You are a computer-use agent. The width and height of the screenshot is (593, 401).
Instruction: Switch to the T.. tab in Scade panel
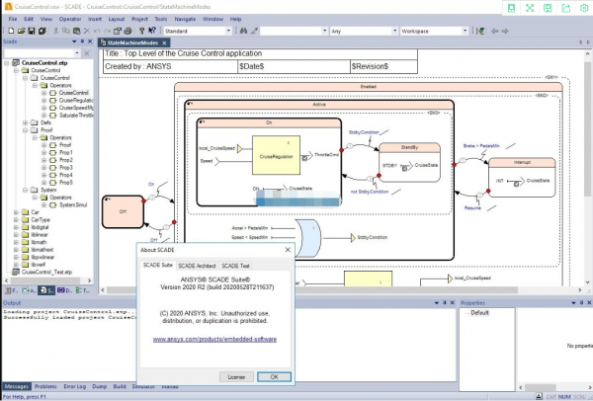click(x=82, y=290)
